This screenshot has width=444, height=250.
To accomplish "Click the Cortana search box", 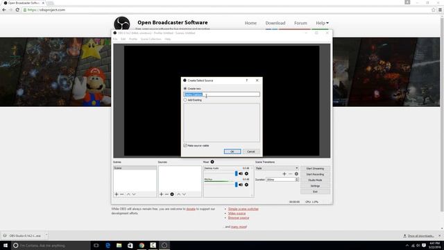I will tap(51, 245).
